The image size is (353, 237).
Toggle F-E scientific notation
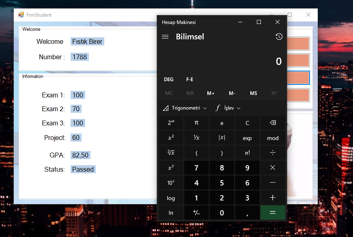[189, 80]
